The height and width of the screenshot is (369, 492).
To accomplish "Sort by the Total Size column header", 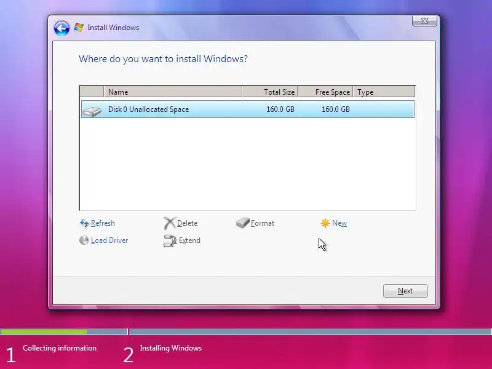I will tap(270, 92).
